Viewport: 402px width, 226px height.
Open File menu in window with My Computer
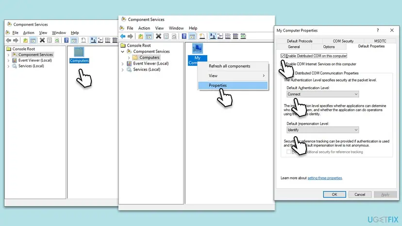[x=130, y=28]
